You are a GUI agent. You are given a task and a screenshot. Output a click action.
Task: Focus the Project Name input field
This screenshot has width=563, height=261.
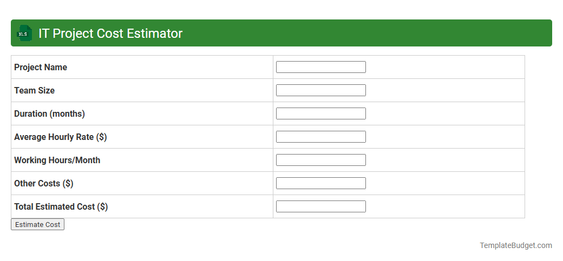click(x=320, y=67)
